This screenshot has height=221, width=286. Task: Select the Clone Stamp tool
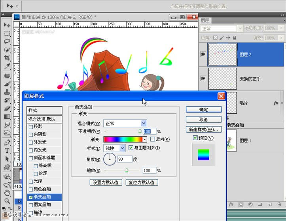pos(7,92)
